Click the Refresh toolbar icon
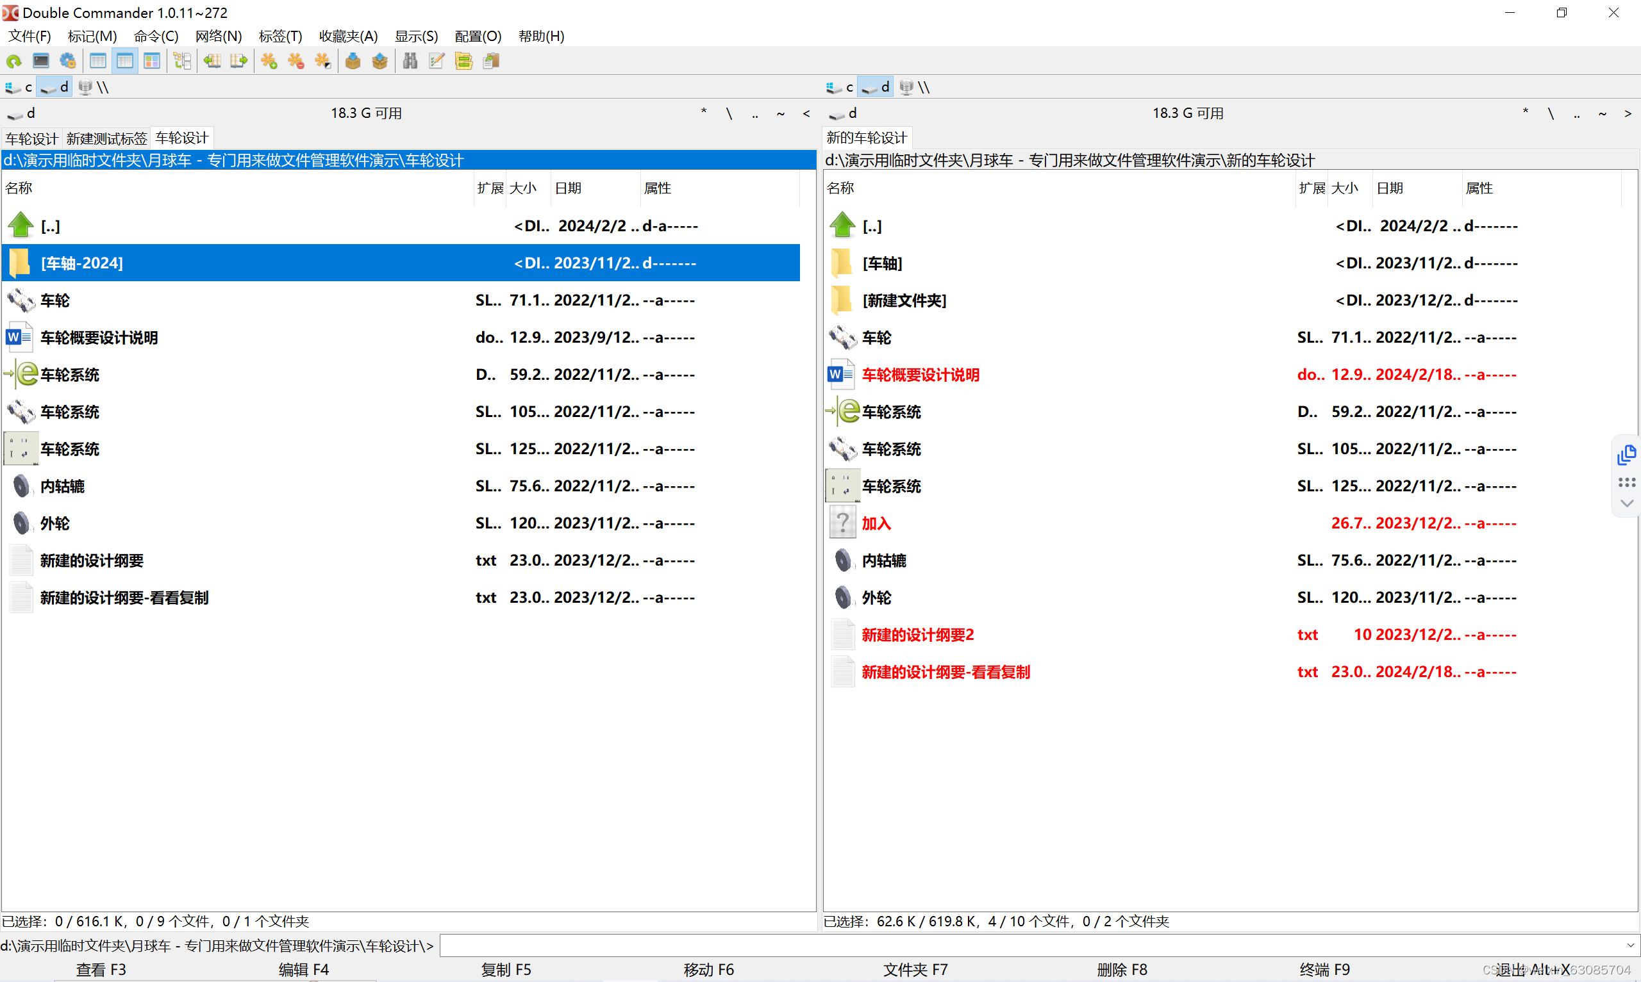 point(14,61)
